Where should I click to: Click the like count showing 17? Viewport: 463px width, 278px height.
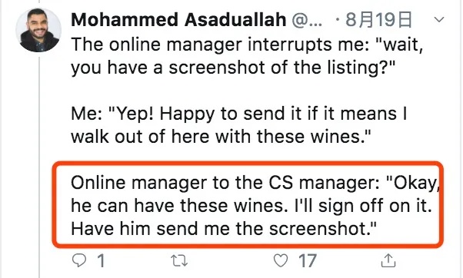click(308, 260)
